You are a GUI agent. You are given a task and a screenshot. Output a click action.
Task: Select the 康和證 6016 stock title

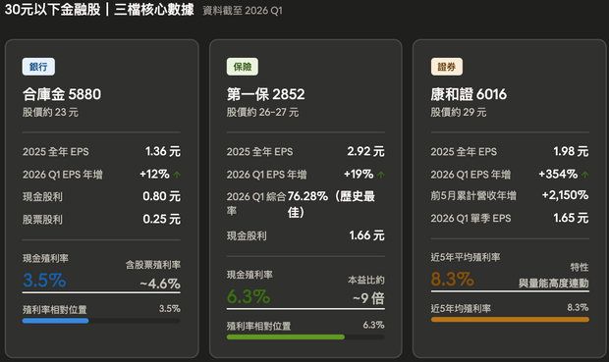coord(469,94)
